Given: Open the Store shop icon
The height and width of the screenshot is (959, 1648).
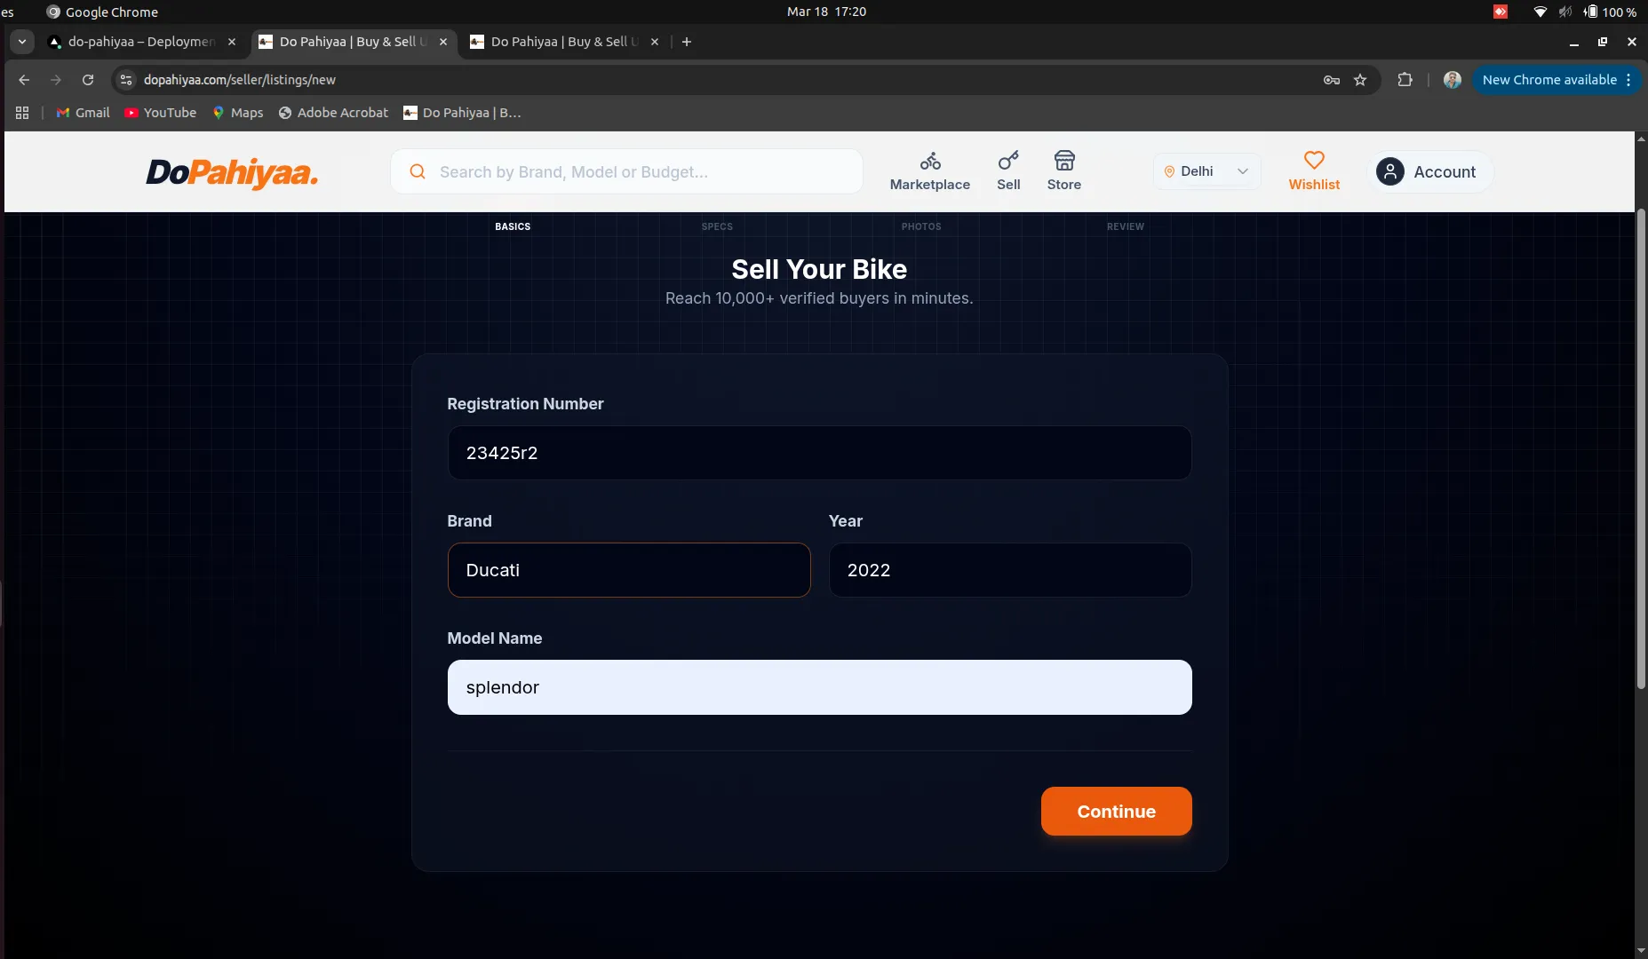Looking at the screenshot, I should [1063, 161].
